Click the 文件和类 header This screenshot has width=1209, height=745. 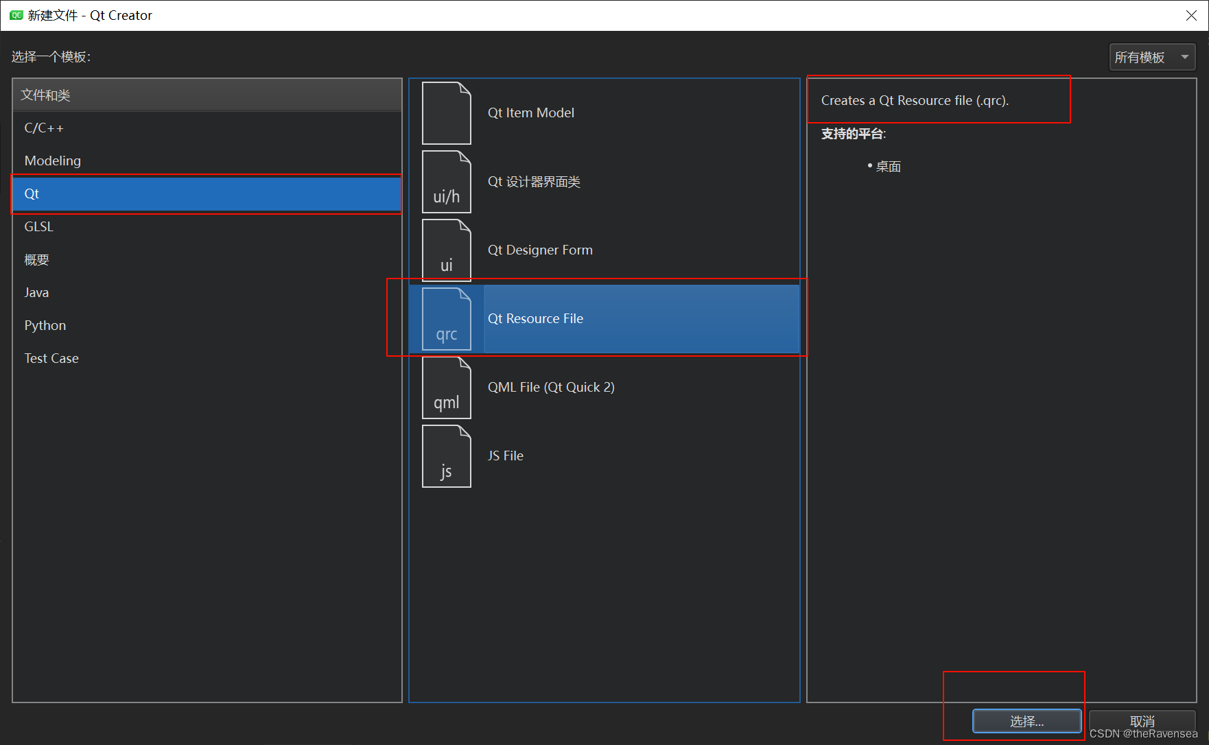tap(207, 95)
